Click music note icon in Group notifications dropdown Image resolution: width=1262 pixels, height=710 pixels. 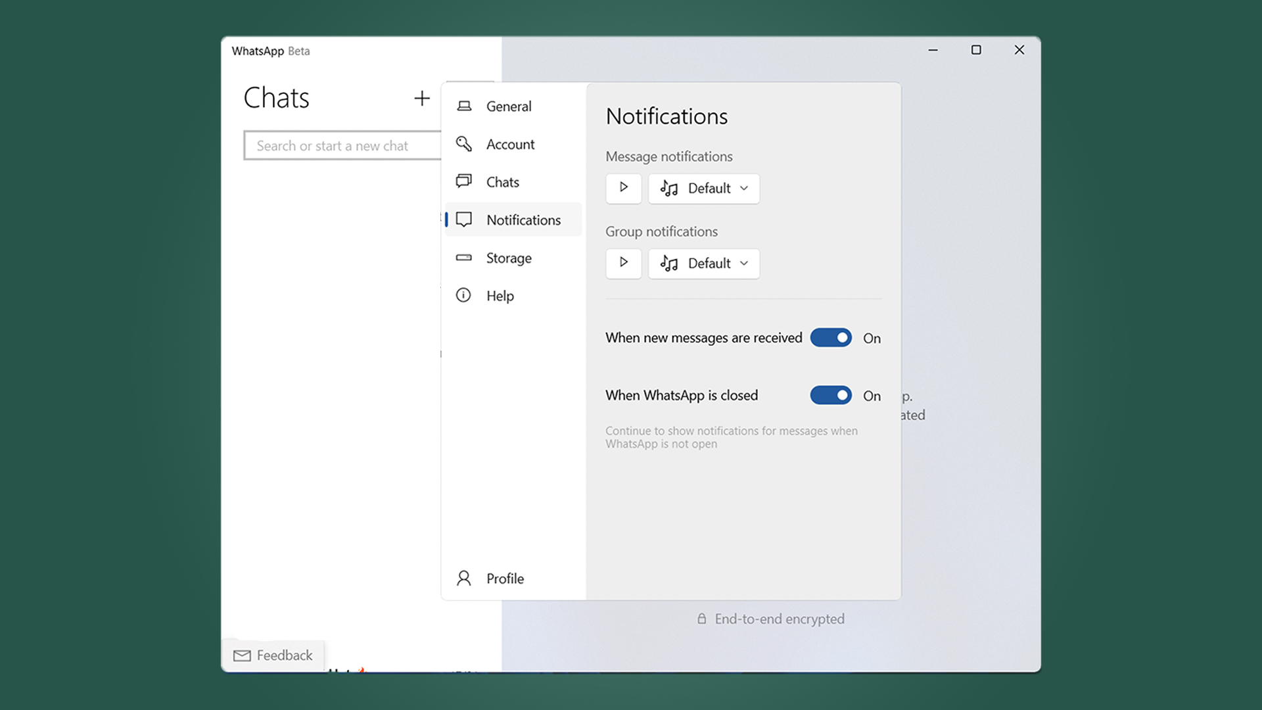(x=669, y=264)
